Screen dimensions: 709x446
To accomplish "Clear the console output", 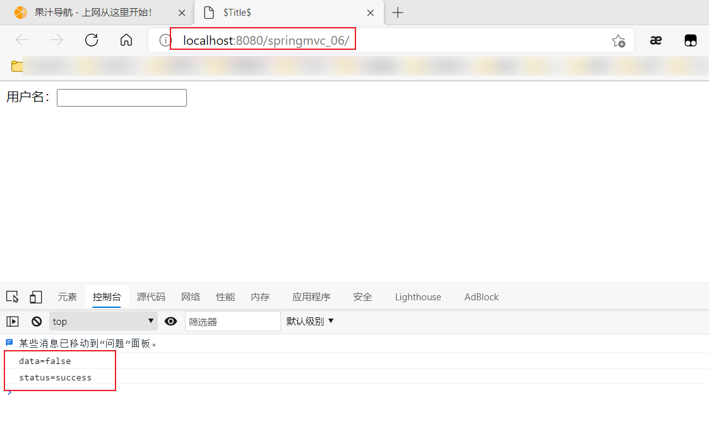I will pos(37,322).
